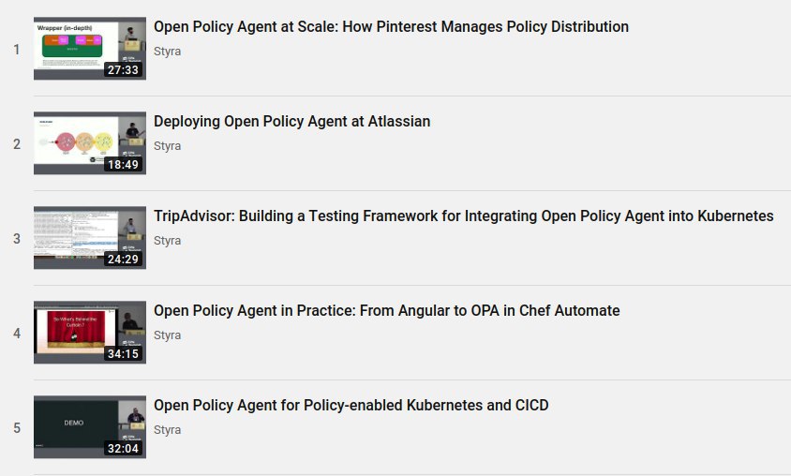Screen dimensions: 791x476
Task: Open Styra channel under the Atlassian video
Action: (167, 146)
